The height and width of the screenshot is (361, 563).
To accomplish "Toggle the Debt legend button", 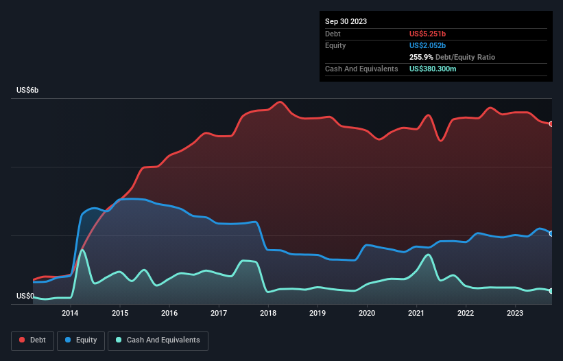I will pos(33,340).
